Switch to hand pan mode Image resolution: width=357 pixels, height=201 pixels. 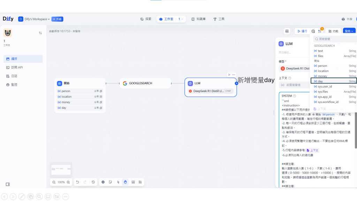(125, 182)
